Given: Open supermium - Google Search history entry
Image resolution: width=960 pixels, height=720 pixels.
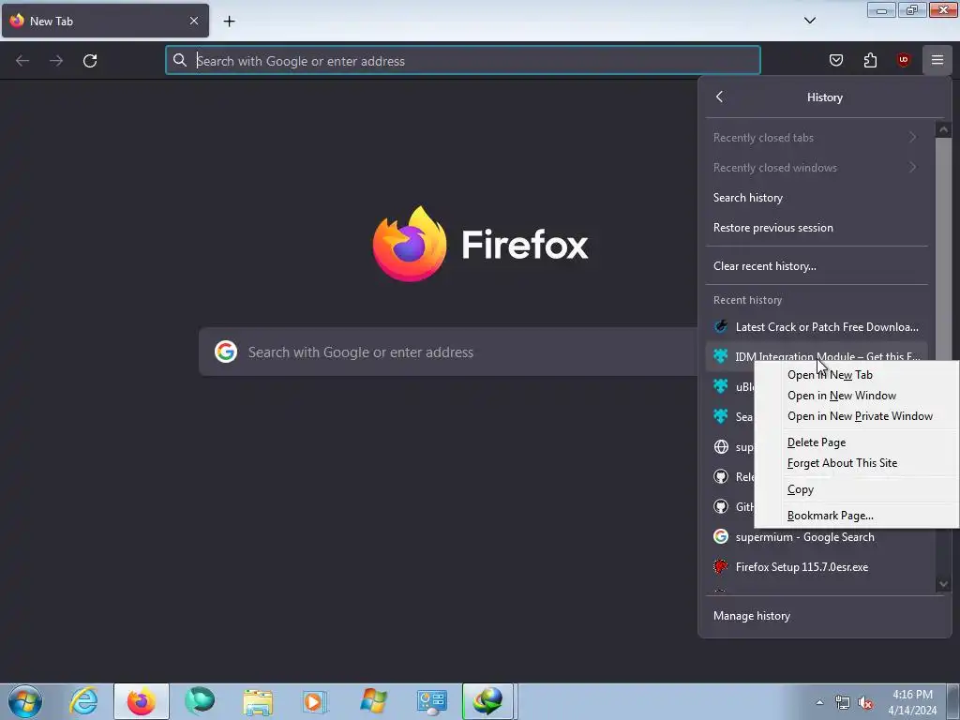Looking at the screenshot, I should 817,537.
